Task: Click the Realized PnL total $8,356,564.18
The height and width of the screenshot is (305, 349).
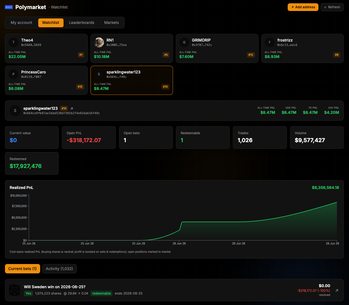Action: click(325, 188)
